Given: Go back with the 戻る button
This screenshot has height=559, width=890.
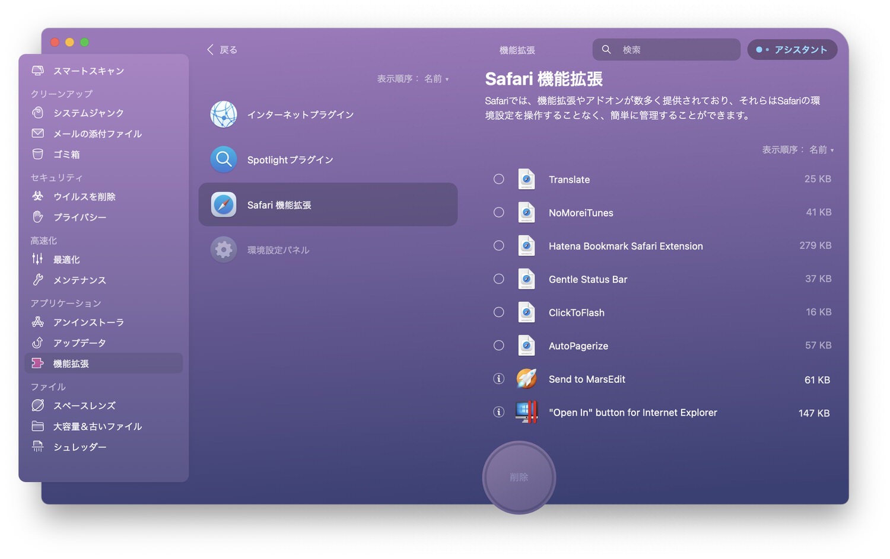Looking at the screenshot, I should [222, 50].
